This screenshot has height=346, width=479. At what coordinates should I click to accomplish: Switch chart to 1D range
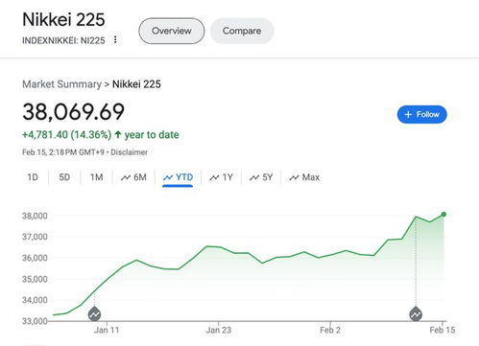pos(33,177)
